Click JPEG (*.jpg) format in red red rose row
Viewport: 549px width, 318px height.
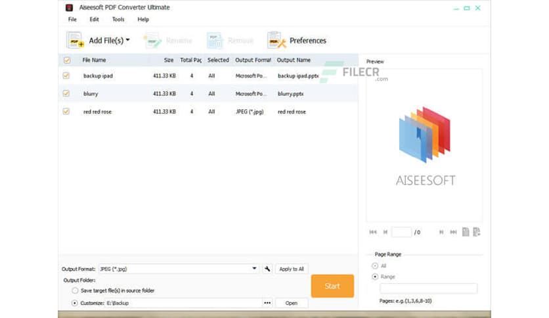(250, 112)
